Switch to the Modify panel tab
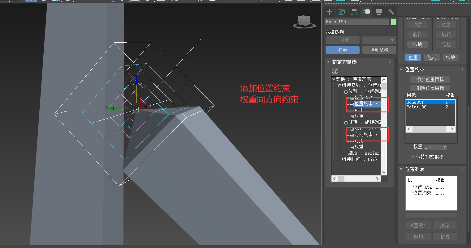The width and height of the screenshot is (471, 248). (342, 12)
